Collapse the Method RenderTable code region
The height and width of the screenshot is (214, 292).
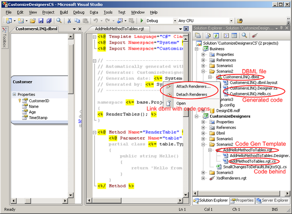point(94,132)
